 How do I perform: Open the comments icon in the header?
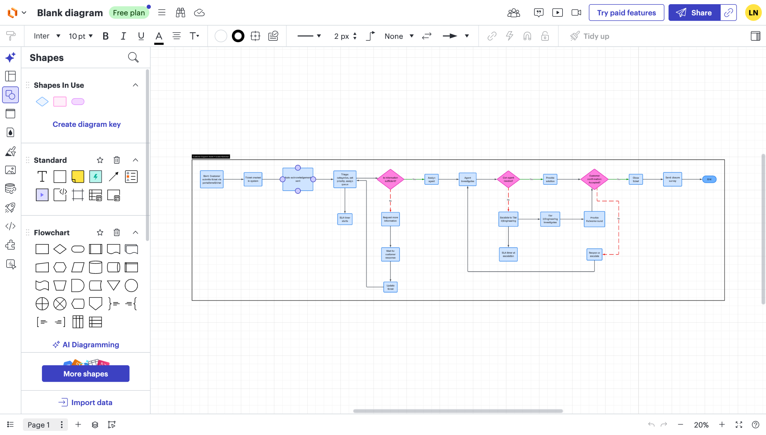tap(538, 13)
